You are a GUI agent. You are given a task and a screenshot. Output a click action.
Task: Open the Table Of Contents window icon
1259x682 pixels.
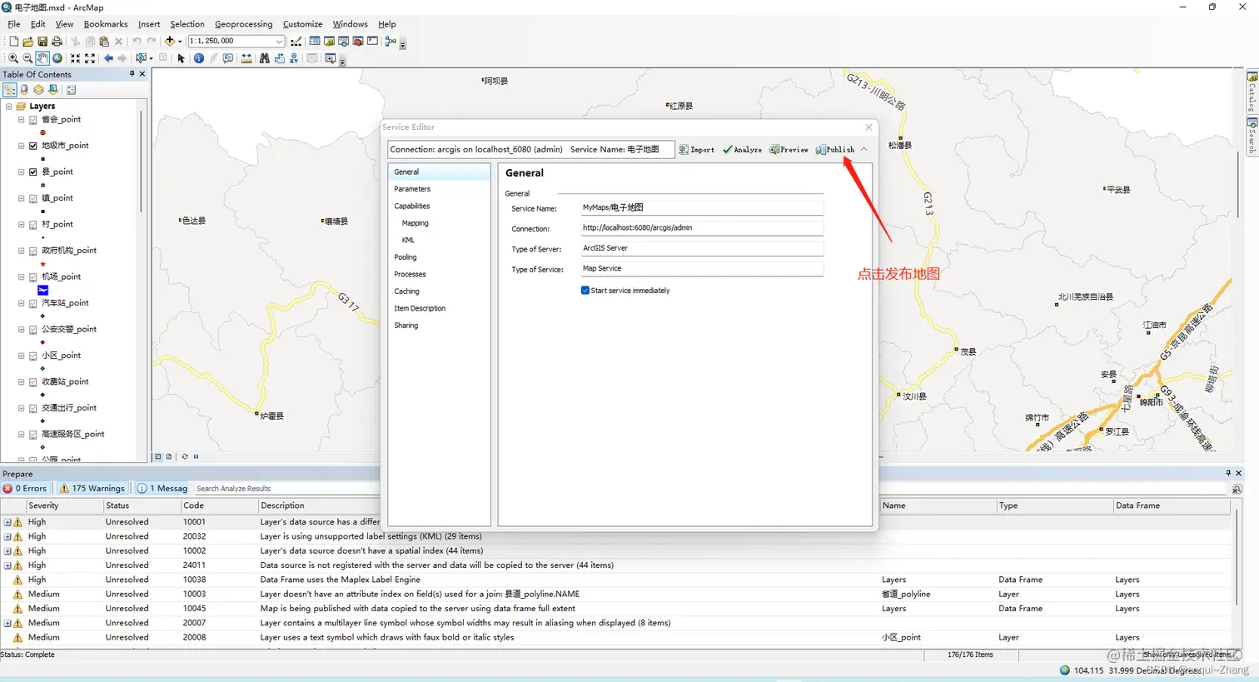315,41
